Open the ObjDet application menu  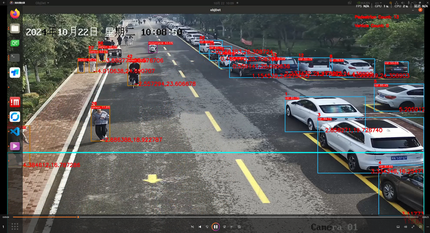click(x=42, y=3)
